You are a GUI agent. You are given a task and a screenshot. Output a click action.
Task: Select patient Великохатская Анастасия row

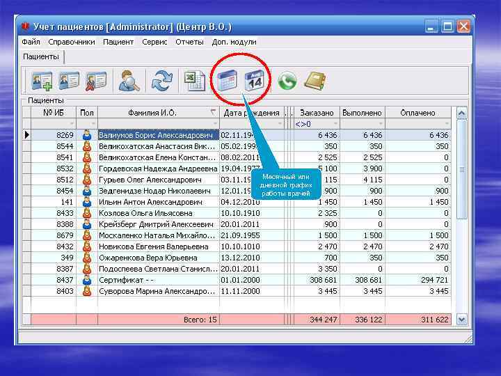click(x=159, y=146)
